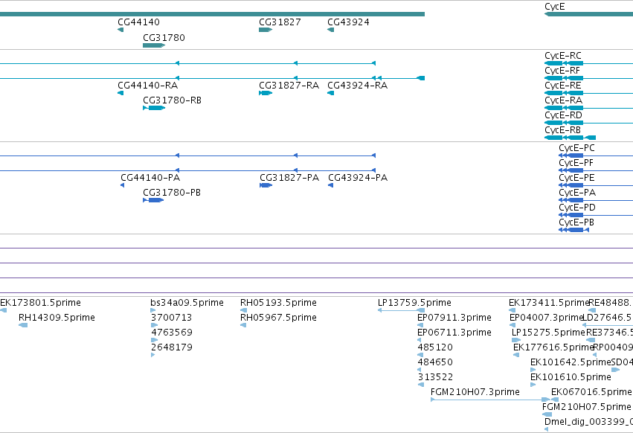
Task: Select the CG31827 gene glyph
Action: click(266, 30)
